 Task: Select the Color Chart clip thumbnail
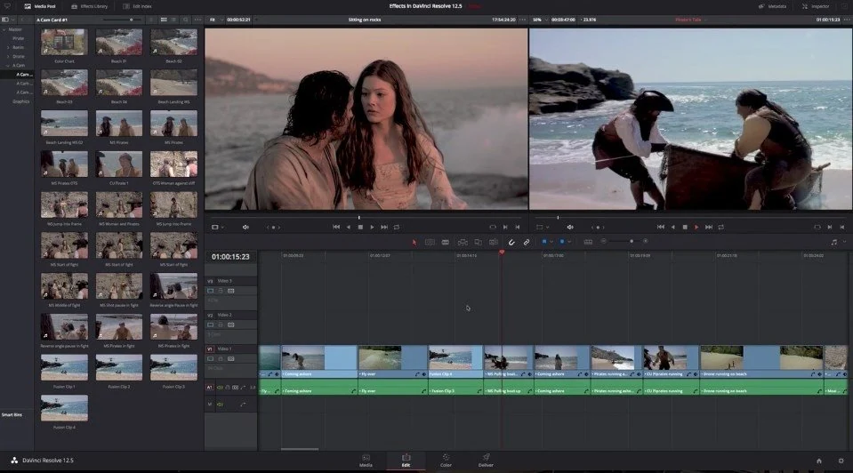(64, 42)
